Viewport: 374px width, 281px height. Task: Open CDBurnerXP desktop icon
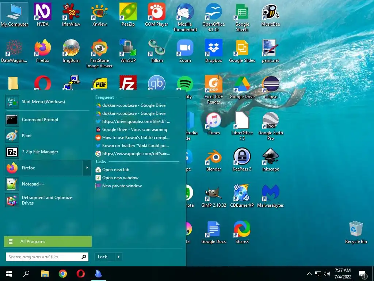(x=242, y=196)
